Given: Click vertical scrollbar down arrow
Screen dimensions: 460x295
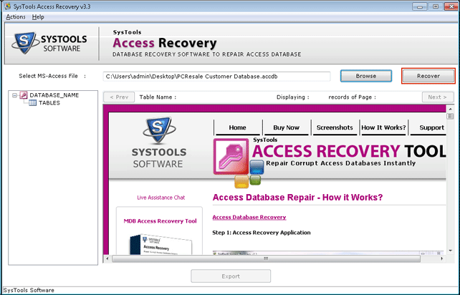Looking at the screenshot, I should point(450,251).
